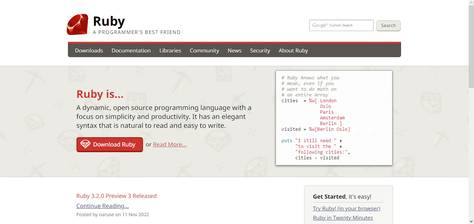The image size is (474, 224).
Task: Open the Documentation section
Action: 131,50
